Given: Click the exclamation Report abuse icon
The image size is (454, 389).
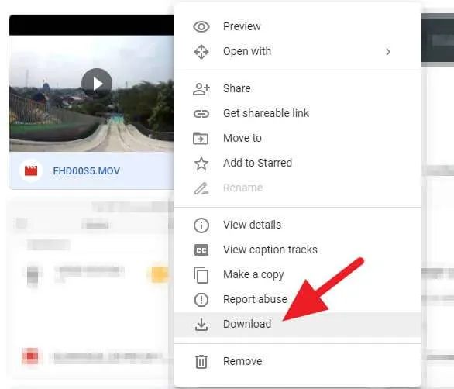Looking at the screenshot, I should click(x=201, y=299).
